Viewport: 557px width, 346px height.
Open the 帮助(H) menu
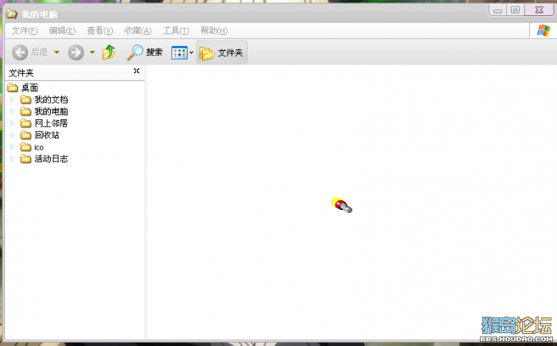click(214, 31)
